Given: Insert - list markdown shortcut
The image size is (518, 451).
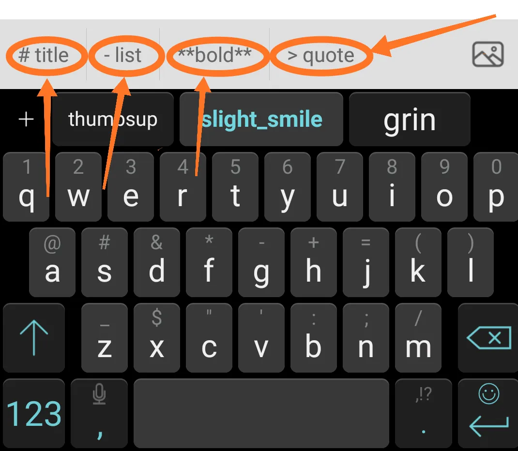Looking at the screenshot, I should pos(122,55).
